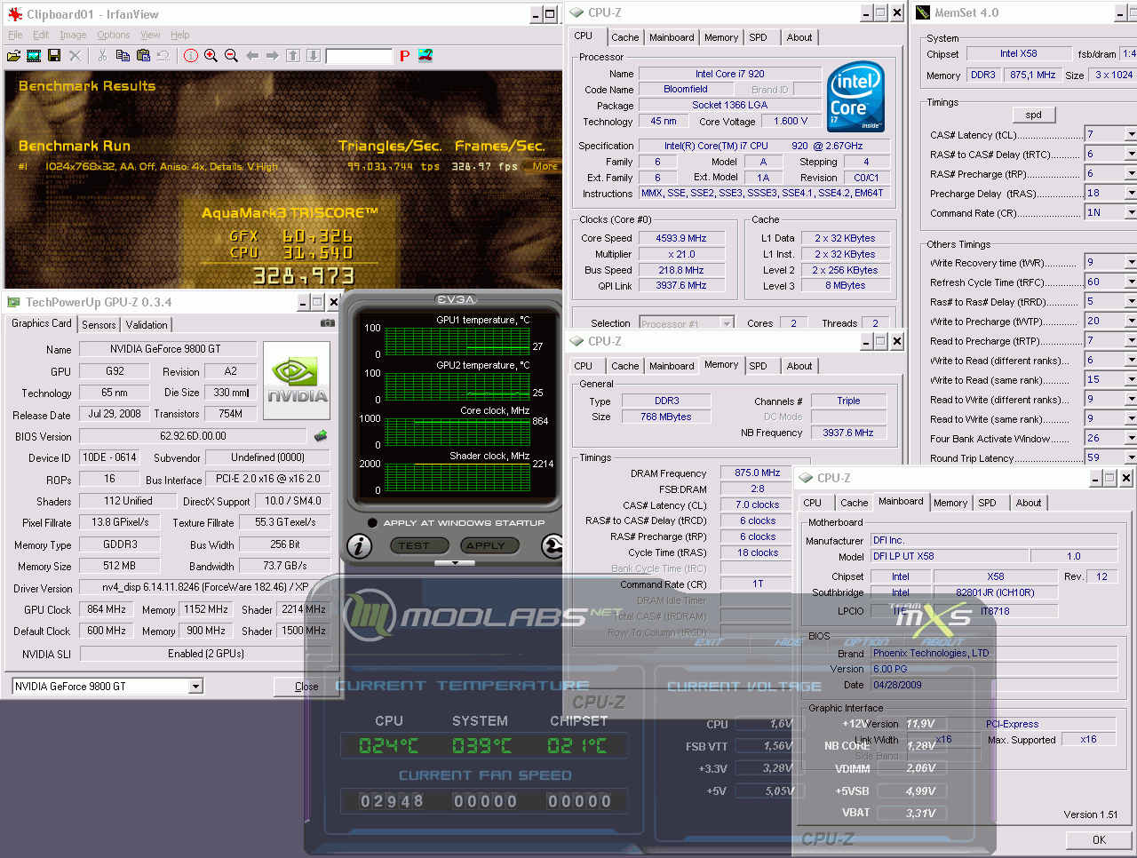This screenshot has width=1137, height=858.
Task: Open the Refresh Cycle Time (tRFC) dropdown
Action: click(1131, 282)
